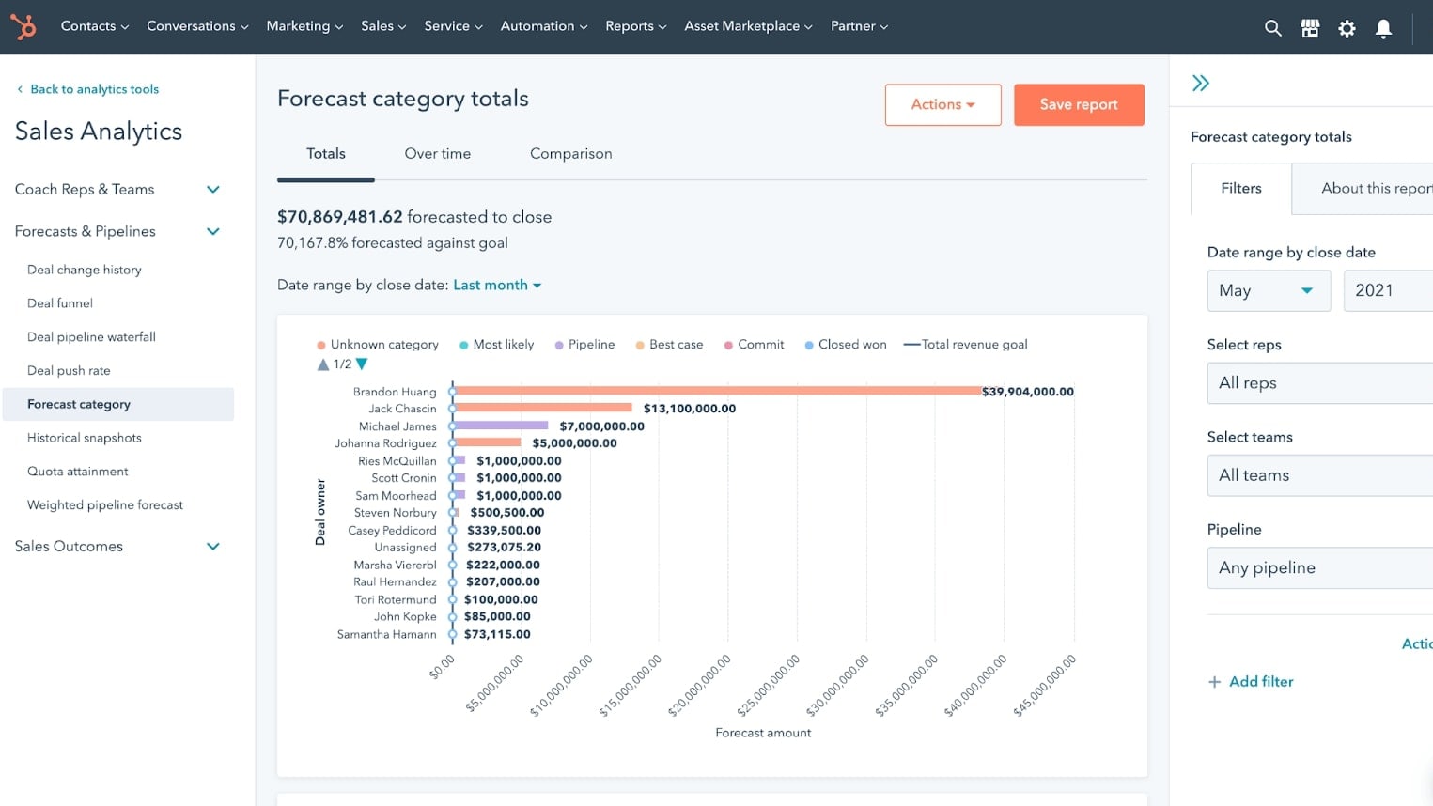Open the Reports menu
Viewport: 1433px width, 806px height.
(635, 26)
